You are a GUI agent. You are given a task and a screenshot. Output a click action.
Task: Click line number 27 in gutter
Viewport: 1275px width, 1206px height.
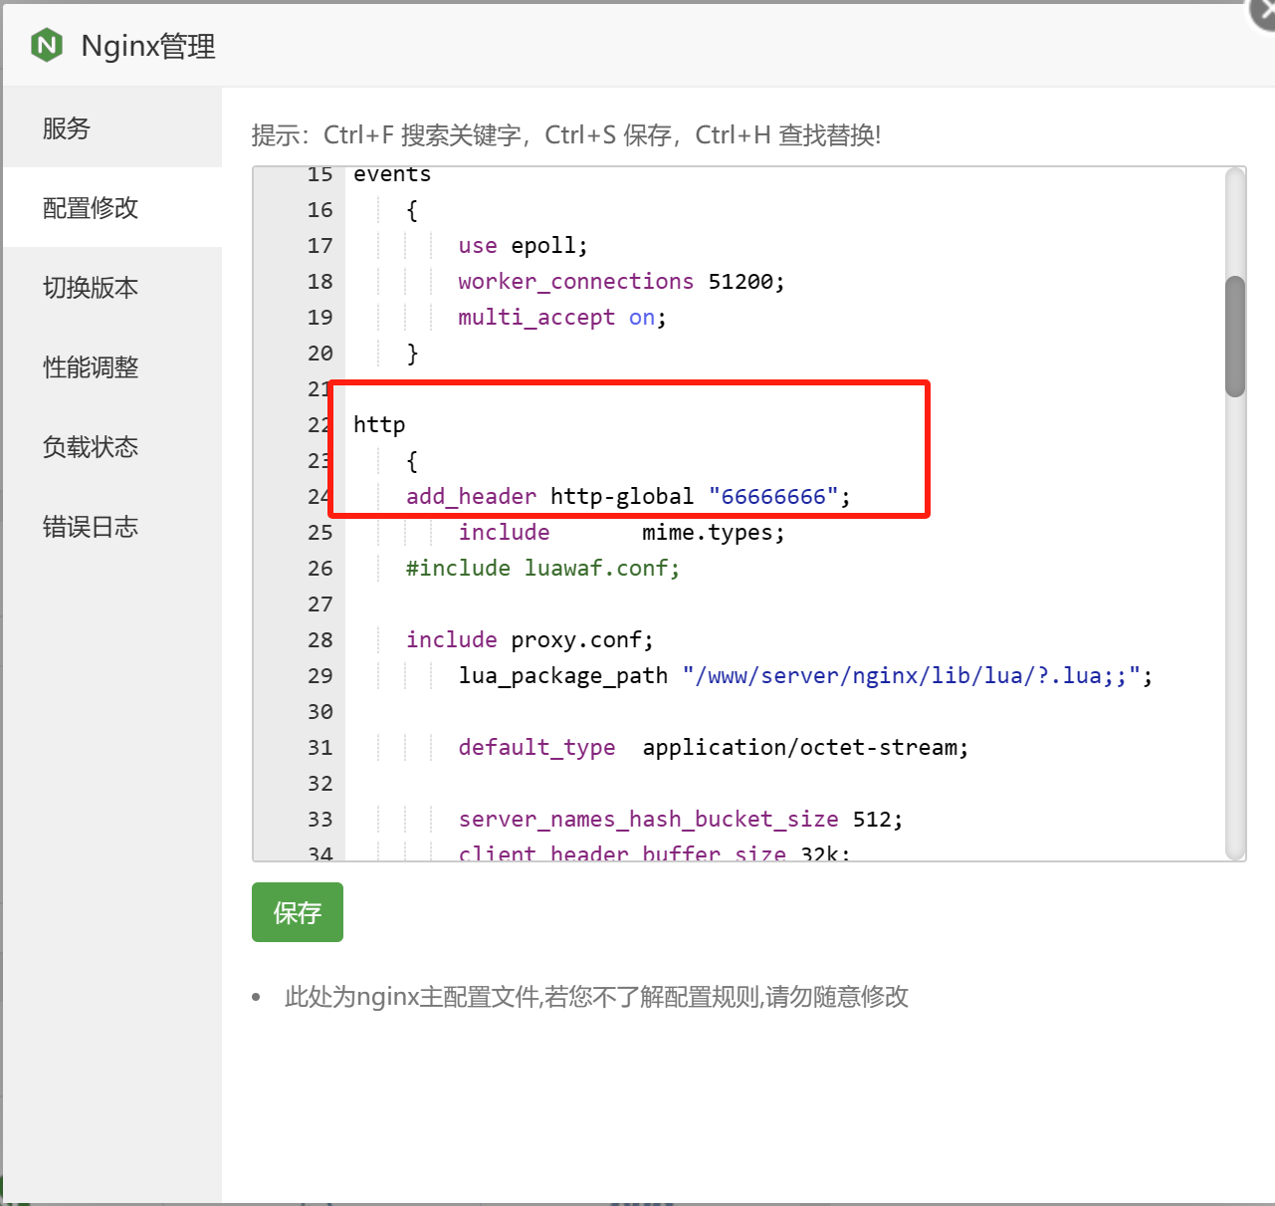(320, 604)
